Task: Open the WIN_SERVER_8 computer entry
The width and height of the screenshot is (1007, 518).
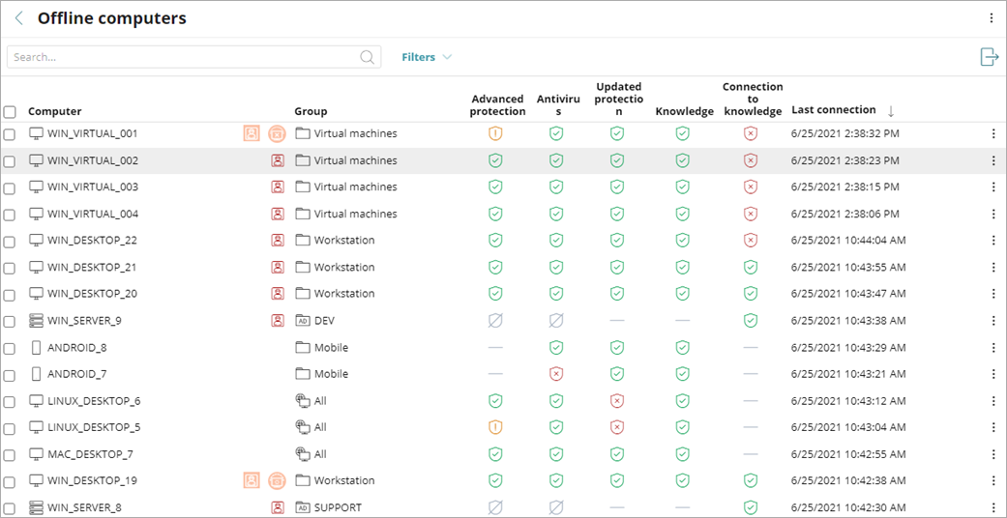Action: pyautogui.click(x=84, y=507)
